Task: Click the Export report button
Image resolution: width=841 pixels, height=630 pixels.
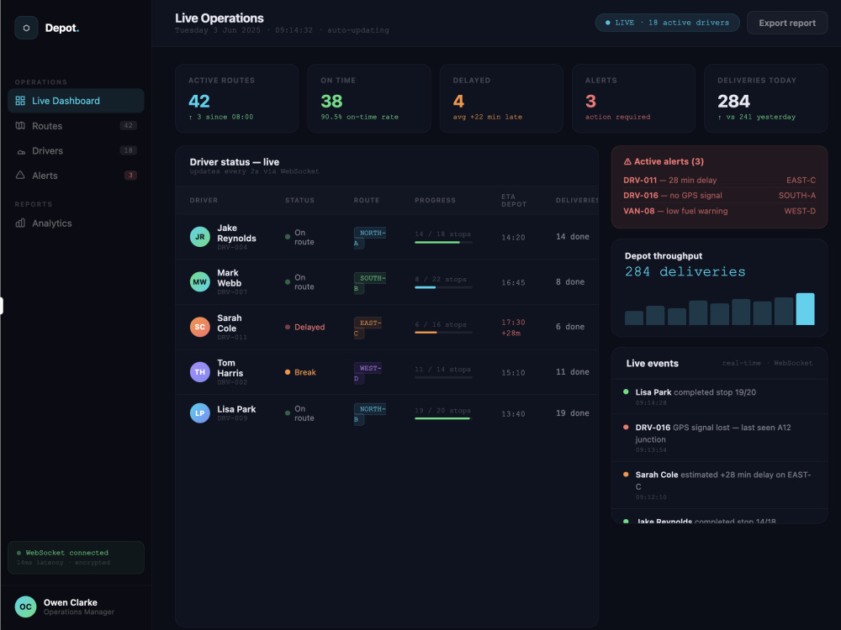Action: (787, 23)
